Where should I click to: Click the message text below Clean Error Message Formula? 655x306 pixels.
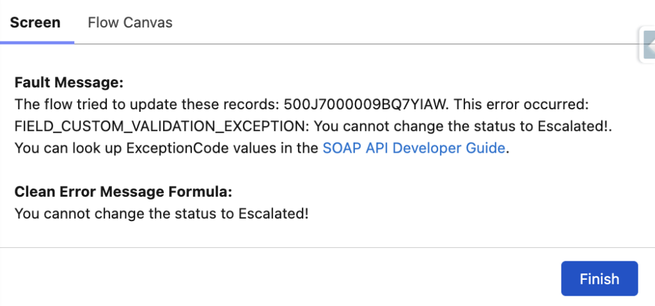click(x=161, y=213)
